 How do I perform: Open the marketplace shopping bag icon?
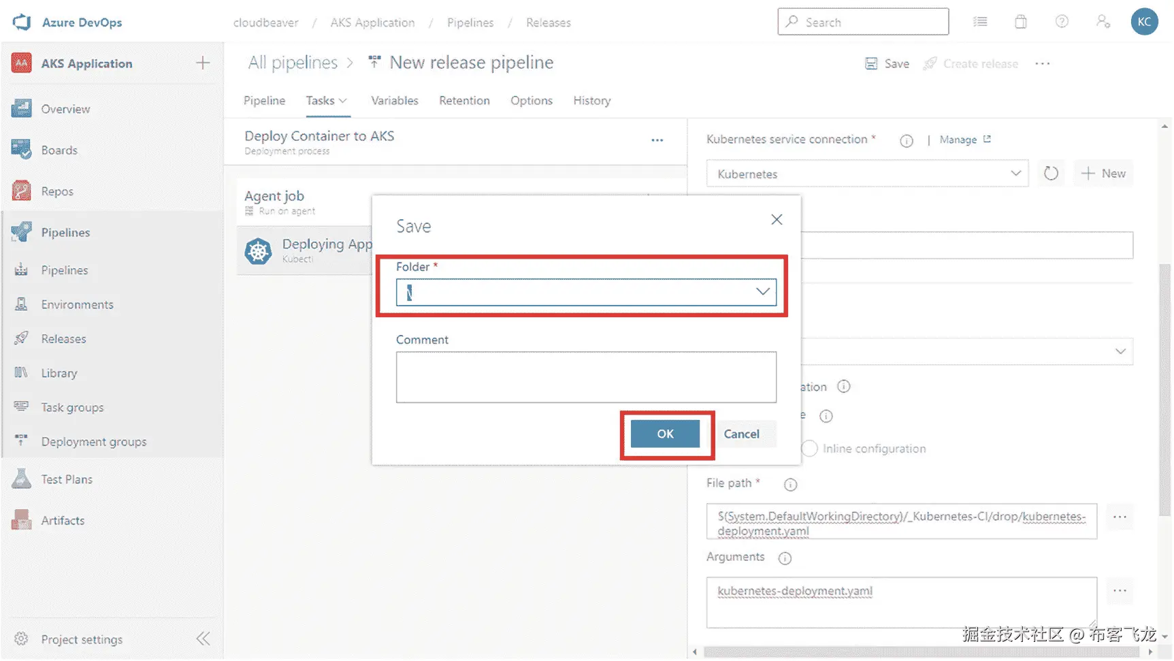tap(1021, 22)
